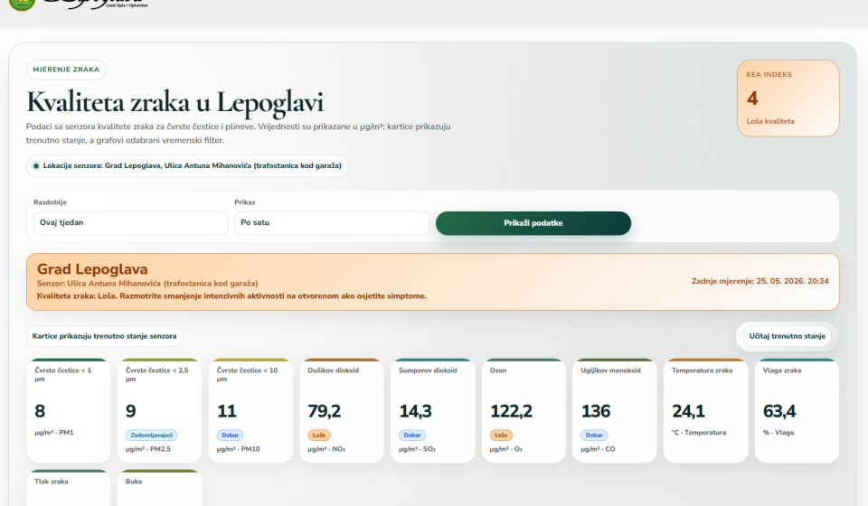
Task: Click the MJERENJE ZRAKA label pill
Action: (x=66, y=70)
